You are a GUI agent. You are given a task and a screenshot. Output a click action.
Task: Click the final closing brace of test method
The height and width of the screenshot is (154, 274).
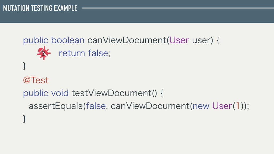tap(24, 119)
